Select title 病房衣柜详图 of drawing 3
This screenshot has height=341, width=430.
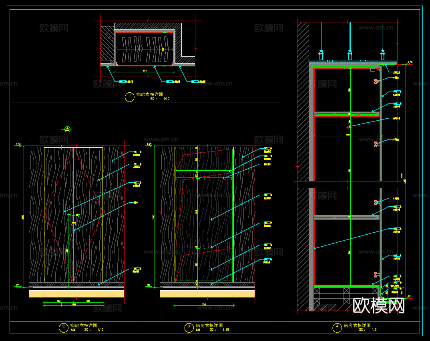click(209, 325)
